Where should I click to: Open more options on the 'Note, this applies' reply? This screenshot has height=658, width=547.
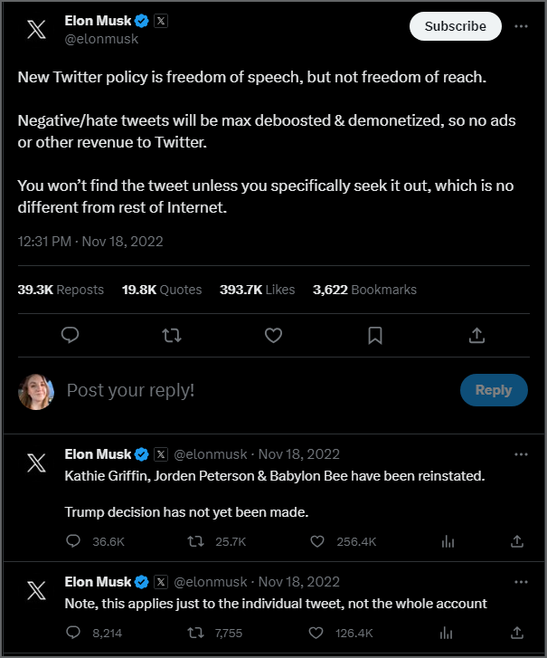(521, 581)
